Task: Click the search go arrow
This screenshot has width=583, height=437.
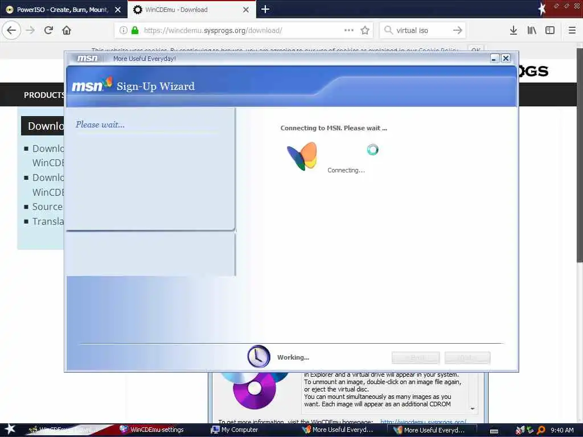Action: pyautogui.click(x=458, y=30)
